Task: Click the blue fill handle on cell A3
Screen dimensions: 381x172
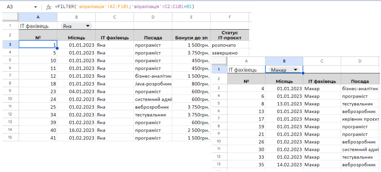Action: point(57,48)
